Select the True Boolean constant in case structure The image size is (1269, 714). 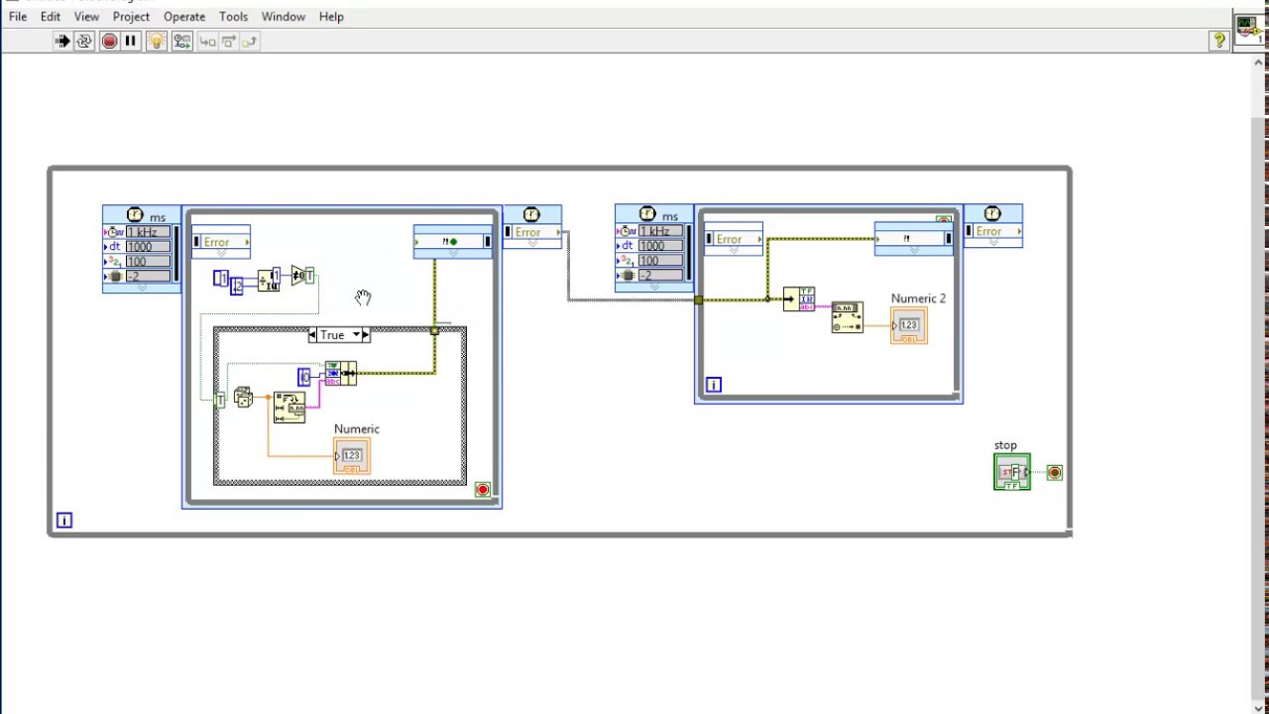[x=220, y=399]
